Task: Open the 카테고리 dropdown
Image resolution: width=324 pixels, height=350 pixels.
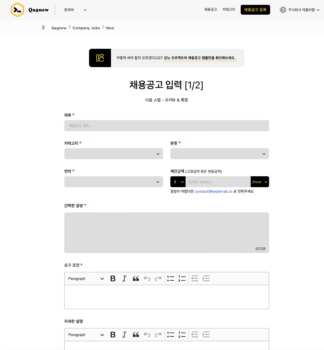Action: tap(113, 153)
